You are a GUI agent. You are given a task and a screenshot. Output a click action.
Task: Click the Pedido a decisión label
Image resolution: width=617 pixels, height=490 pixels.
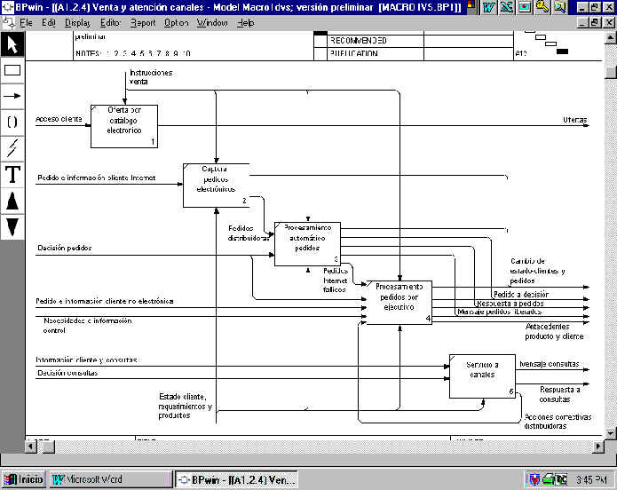[x=521, y=295]
